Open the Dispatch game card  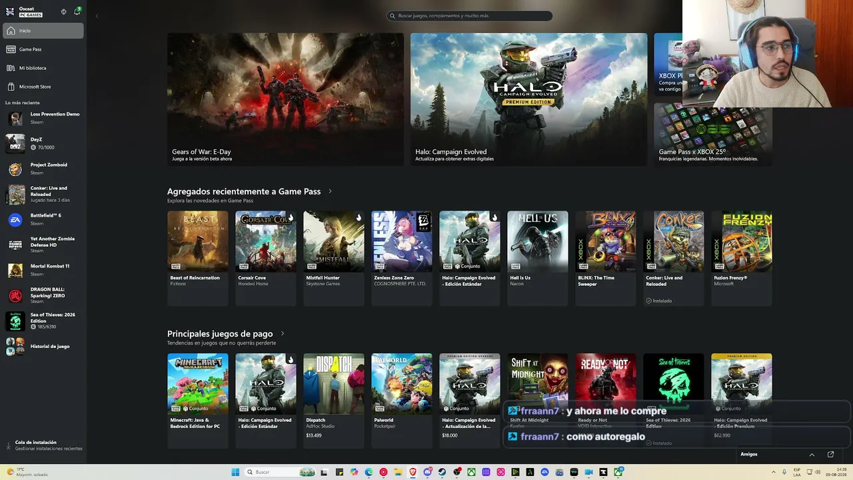tap(333, 401)
